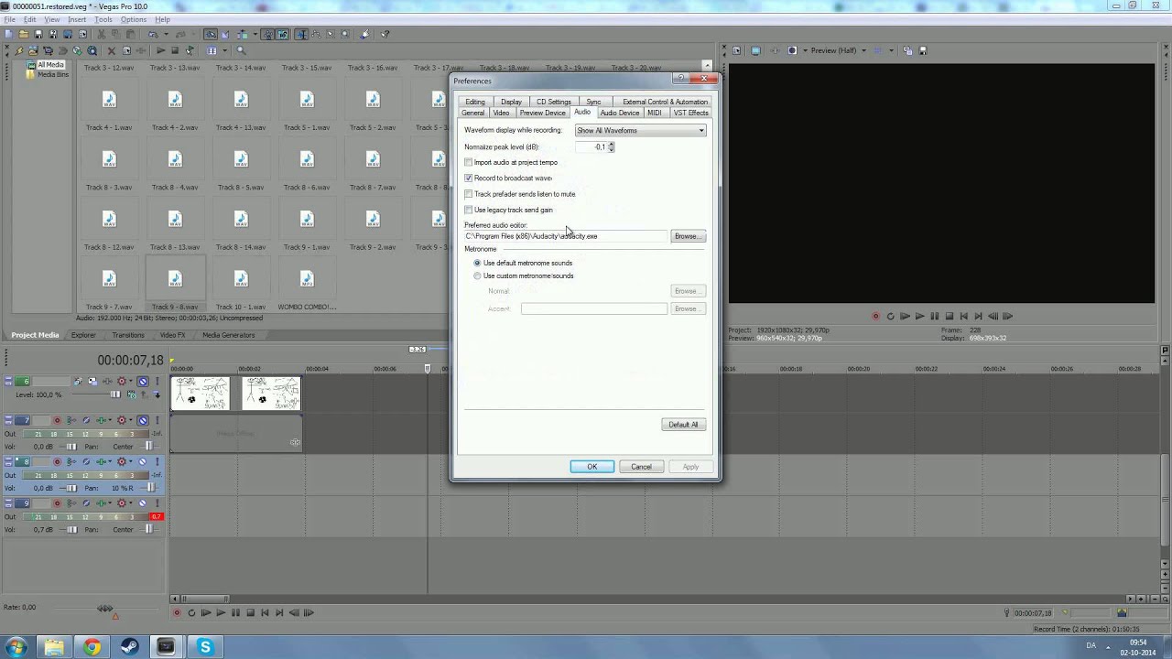Stop playback in video preview transport
Screen dimensions: 1172x659
(949, 316)
